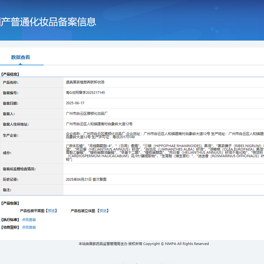Open 点击查看 link beside 功效宣称

tap(29, 227)
